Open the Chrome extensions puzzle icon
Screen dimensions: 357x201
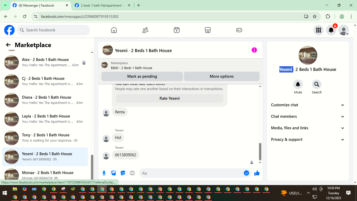[x=328, y=16]
